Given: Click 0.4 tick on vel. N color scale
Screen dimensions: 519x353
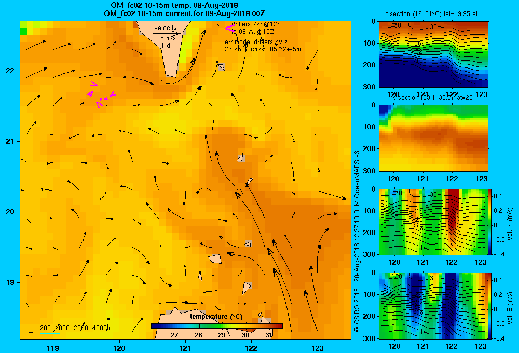Looking at the screenshot, I should coord(498,196).
